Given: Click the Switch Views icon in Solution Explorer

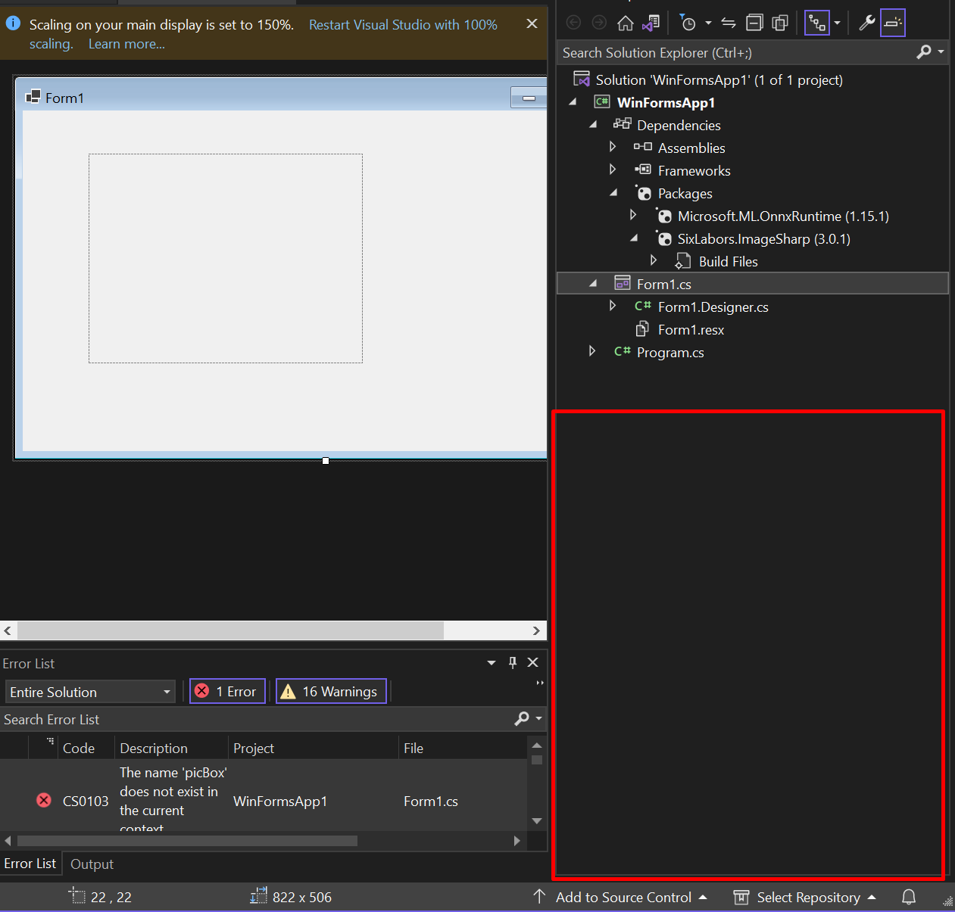Looking at the screenshot, I should [x=816, y=23].
